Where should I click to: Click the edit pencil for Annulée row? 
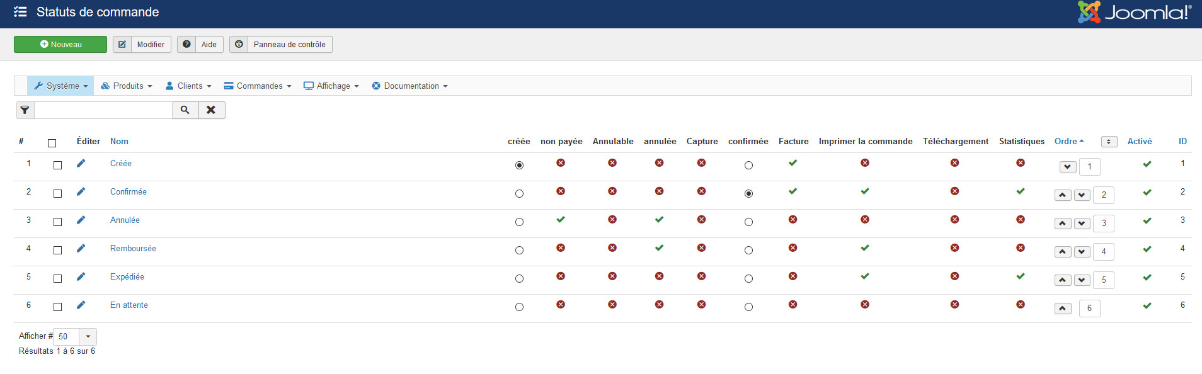click(x=81, y=220)
